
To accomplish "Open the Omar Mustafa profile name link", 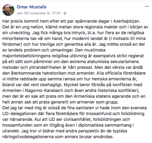I will 32,7.
